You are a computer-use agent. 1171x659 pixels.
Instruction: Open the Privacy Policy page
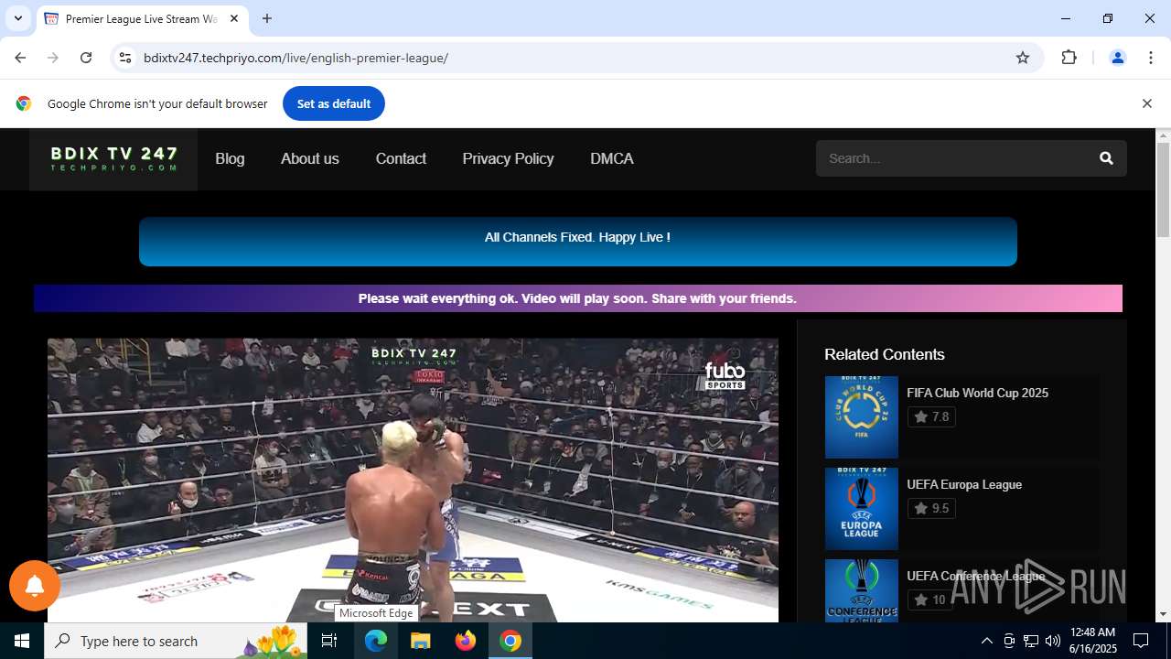click(x=508, y=158)
